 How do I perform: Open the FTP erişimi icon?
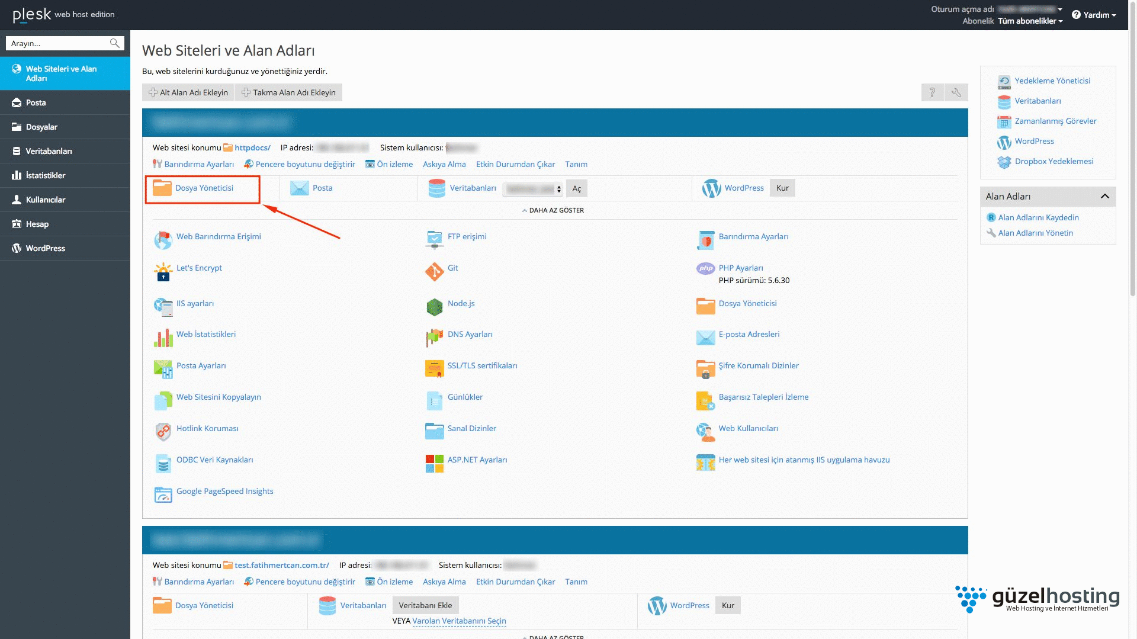[x=434, y=240]
